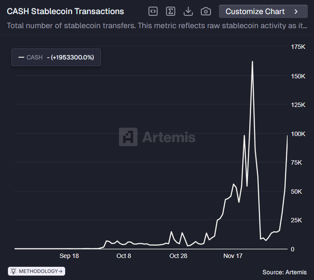Click the Source: Artemis attribution text
The image size is (314, 280).
pyautogui.click(x=284, y=273)
